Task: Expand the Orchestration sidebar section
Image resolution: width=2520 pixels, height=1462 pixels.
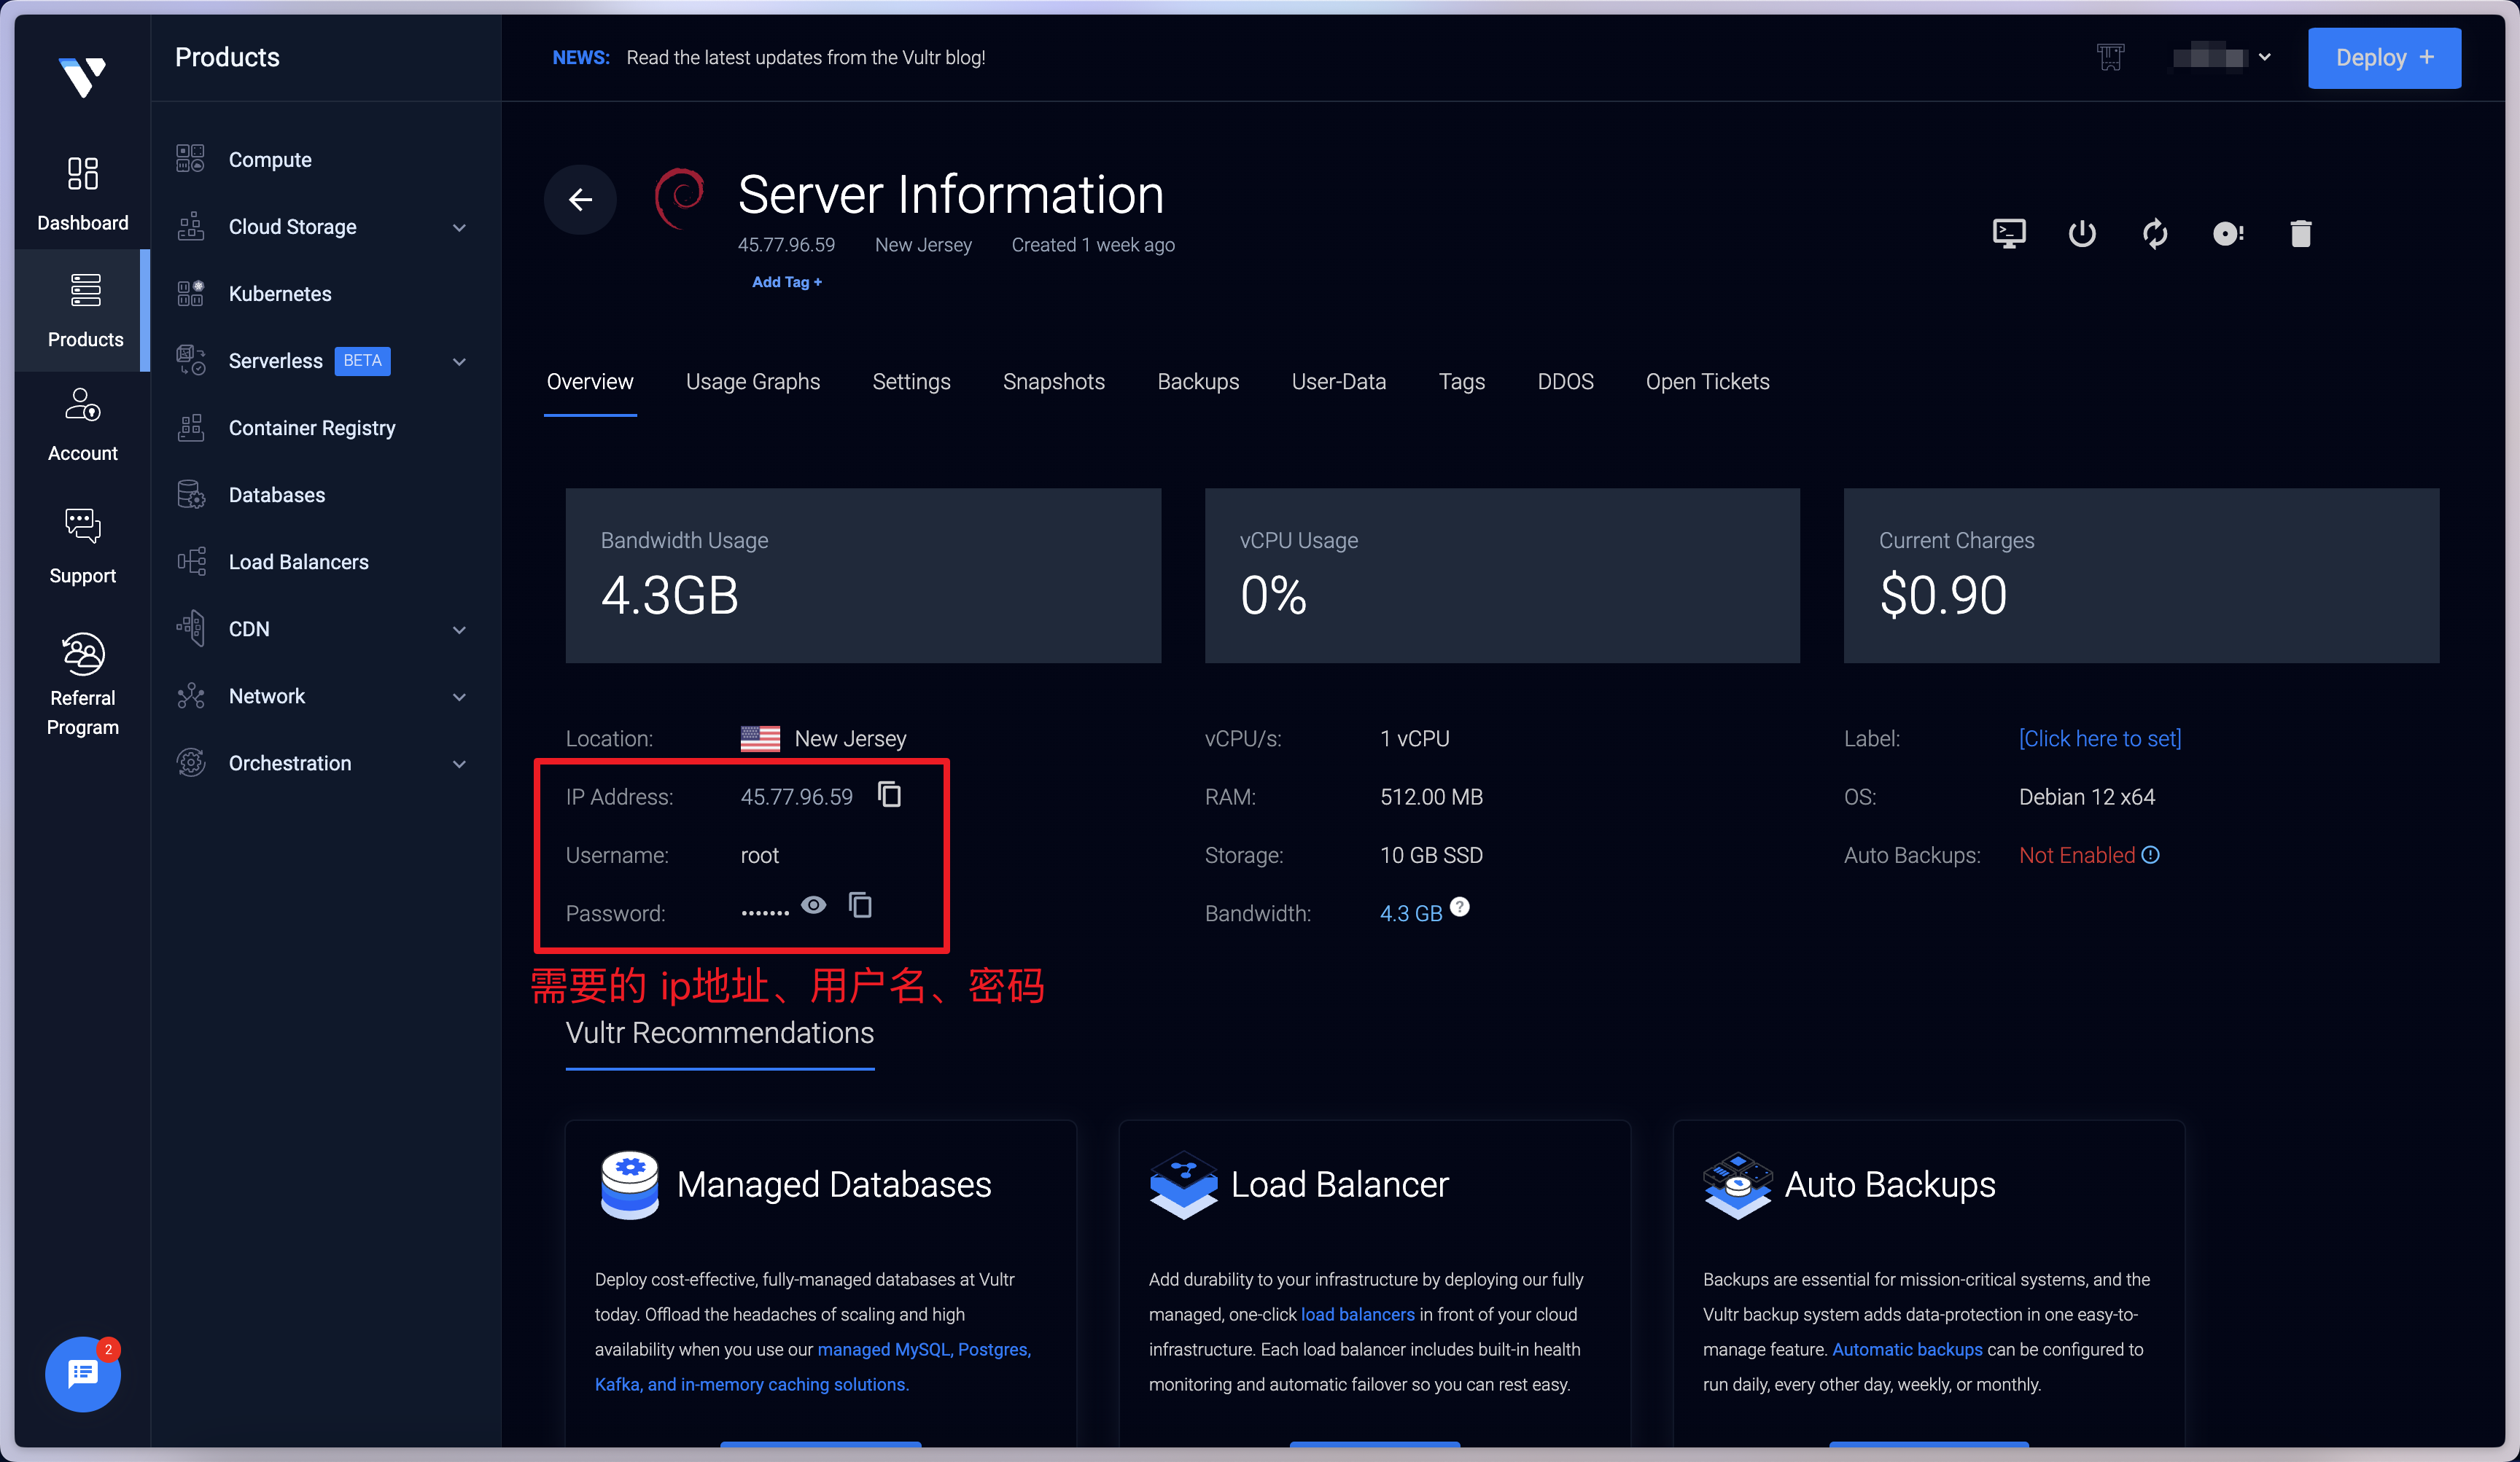Action: click(459, 764)
